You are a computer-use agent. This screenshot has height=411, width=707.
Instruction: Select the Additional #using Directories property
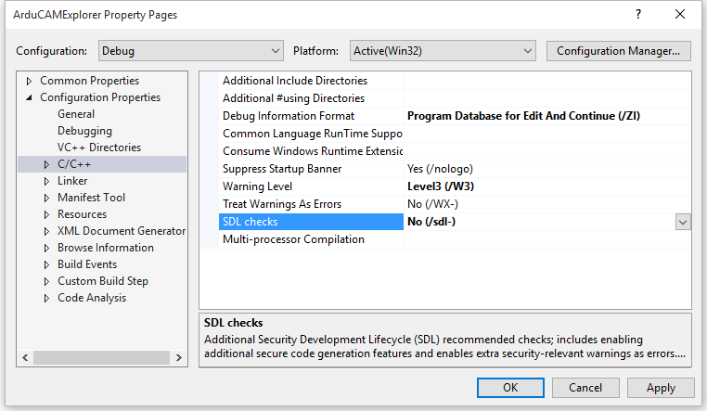[x=311, y=98]
